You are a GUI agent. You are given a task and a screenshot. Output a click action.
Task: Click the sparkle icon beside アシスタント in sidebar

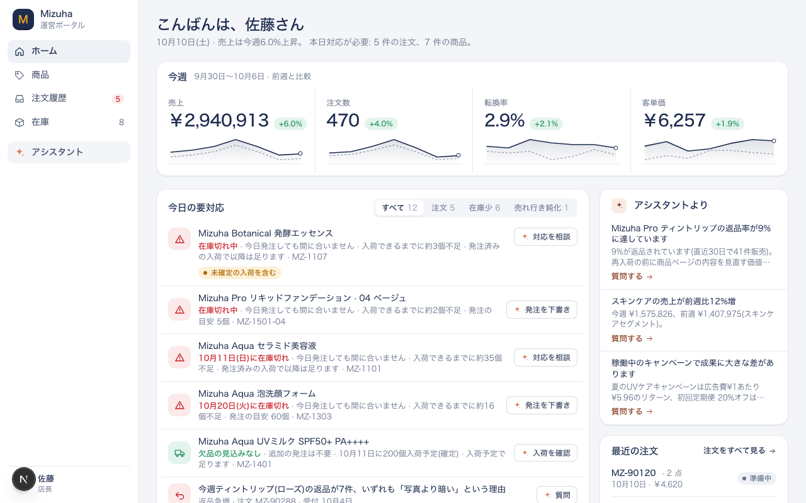(x=20, y=152)
